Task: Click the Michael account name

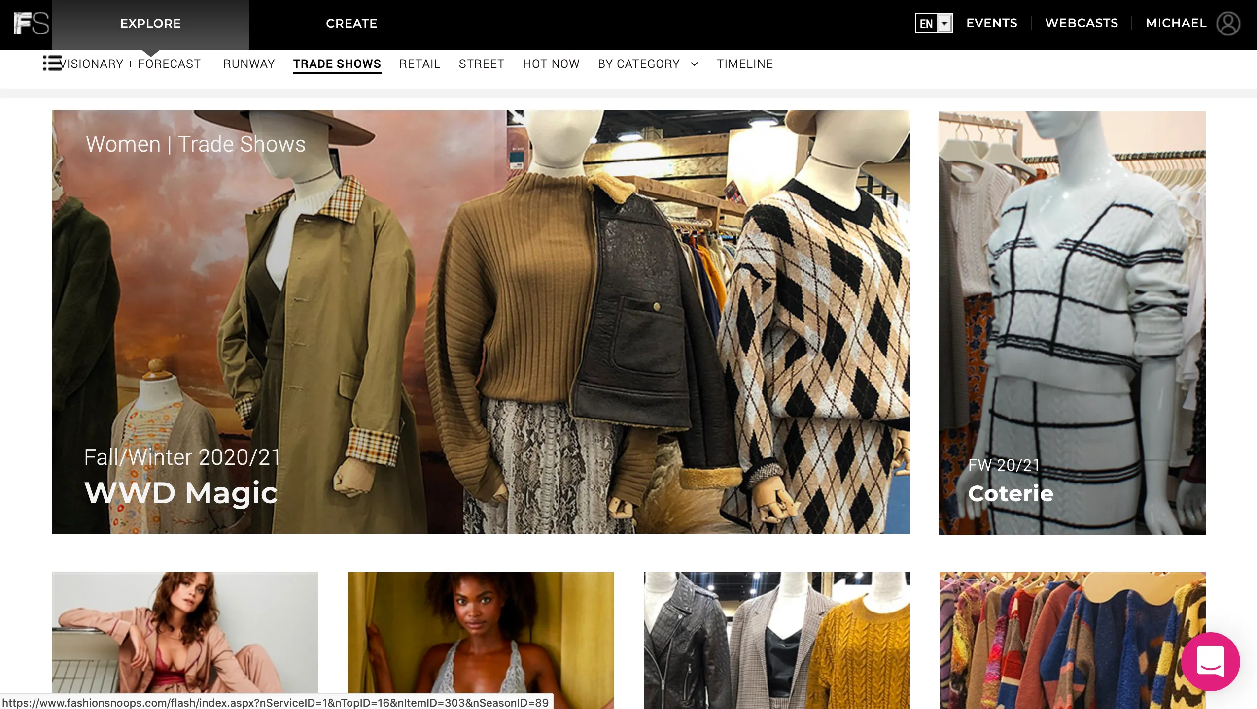Action: (x=1176, y=23)
